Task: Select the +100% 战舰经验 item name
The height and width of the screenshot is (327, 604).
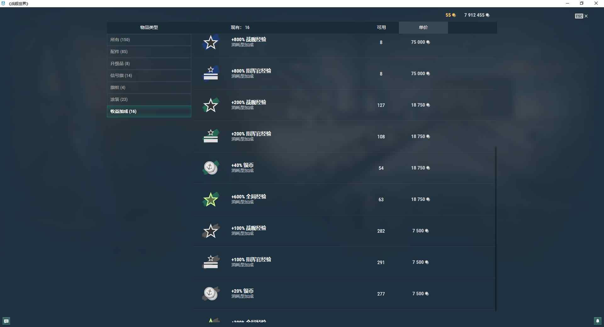Action: pos(249,228)
